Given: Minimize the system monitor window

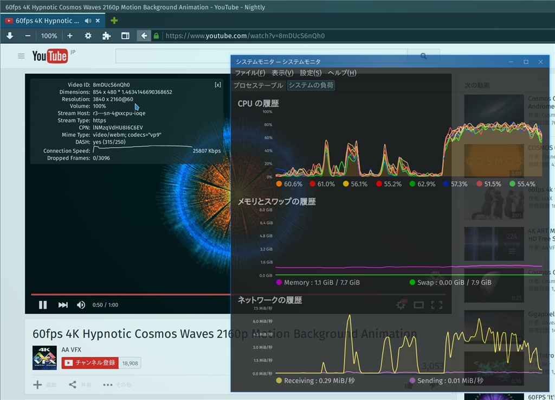Looking at the screenshot, I should [x=511, y=62].
